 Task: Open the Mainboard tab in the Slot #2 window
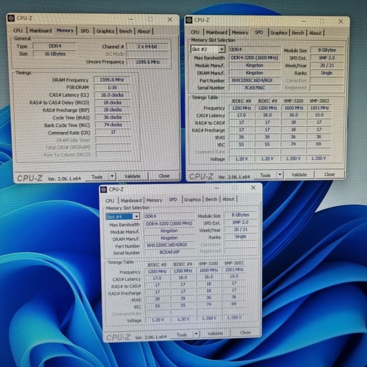coord(217,33)
